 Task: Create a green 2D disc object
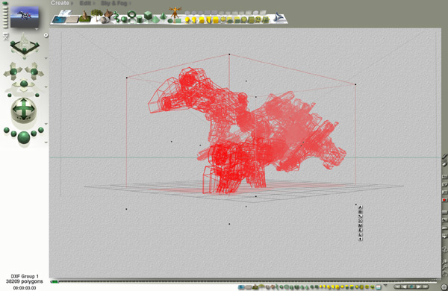(170, 21)
